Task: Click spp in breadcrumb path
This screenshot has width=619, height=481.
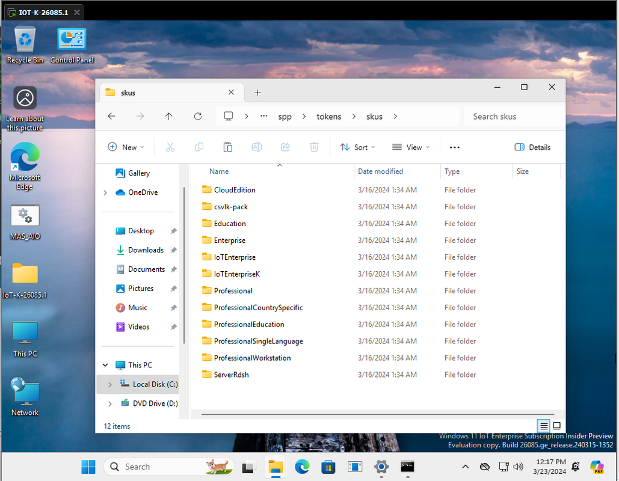Action: coord(285,117)
